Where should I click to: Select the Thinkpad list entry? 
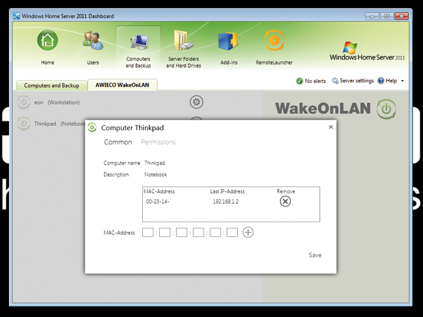(59, 124)
